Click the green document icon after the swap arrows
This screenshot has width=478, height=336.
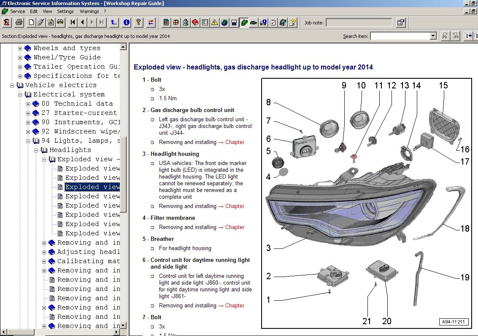[x=166, y=22]
